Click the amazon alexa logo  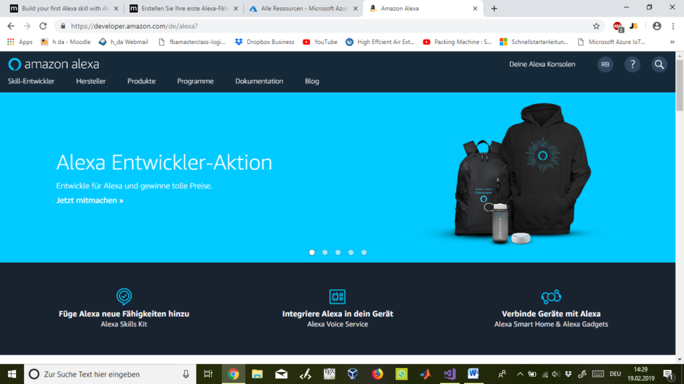(53, 65)
